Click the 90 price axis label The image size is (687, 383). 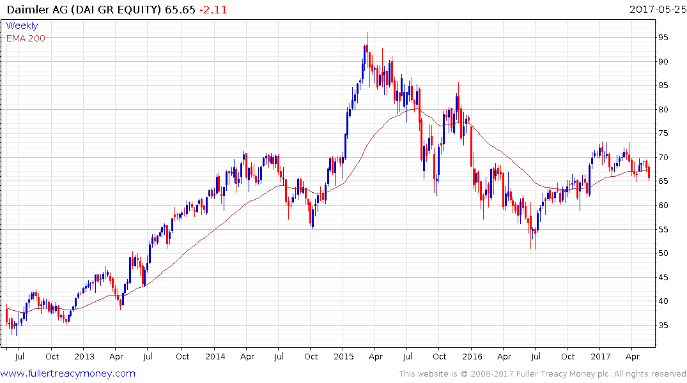[x=663, y=62]
